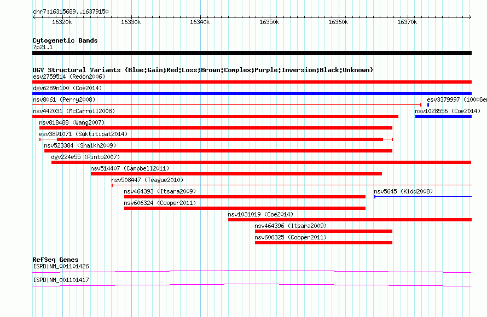Select the red dgv224e55 loss bar
Image resolution: width=487 pixels, height=317 pixels.
tap(261, 162)
